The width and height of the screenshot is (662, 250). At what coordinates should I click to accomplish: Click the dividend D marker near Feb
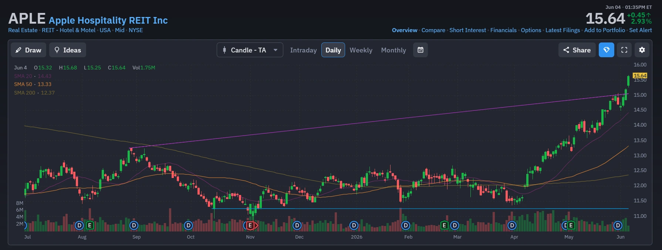pyautogui.click(x=406, y=225)
